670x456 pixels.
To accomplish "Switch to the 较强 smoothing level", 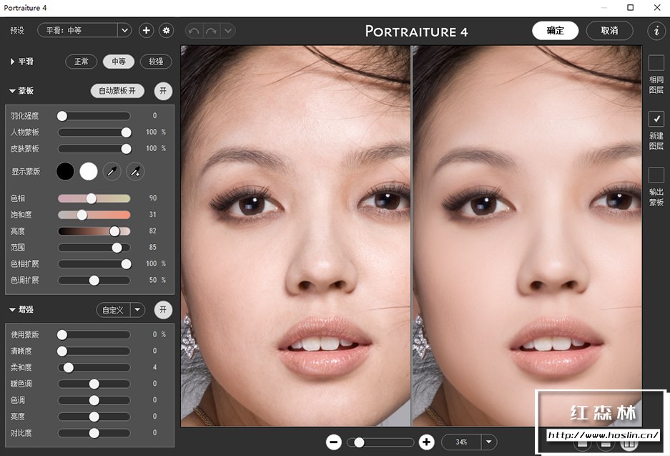I will click(156, 62).
